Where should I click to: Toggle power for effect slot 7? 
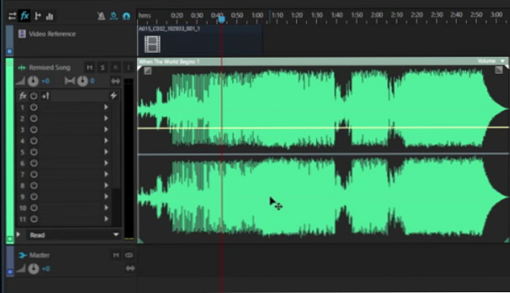[x=34, y=175]
